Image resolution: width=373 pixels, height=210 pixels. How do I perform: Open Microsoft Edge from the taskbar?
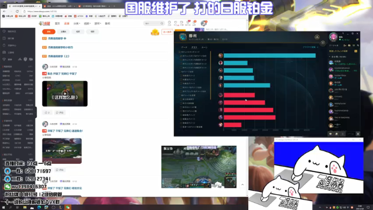click(39, 208)
